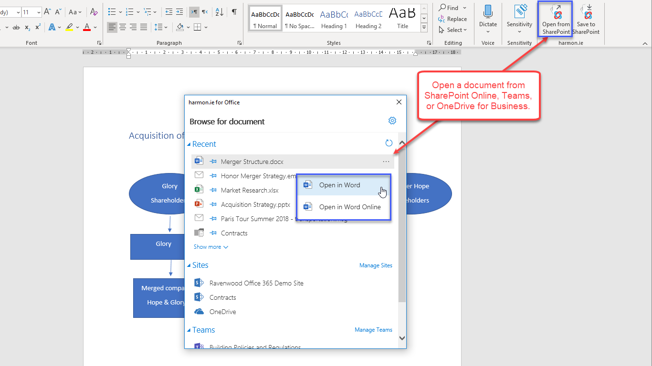Collapse the Sites section
Image resolution: width=652 pixels, height=366 pixels.
(189, 265)
